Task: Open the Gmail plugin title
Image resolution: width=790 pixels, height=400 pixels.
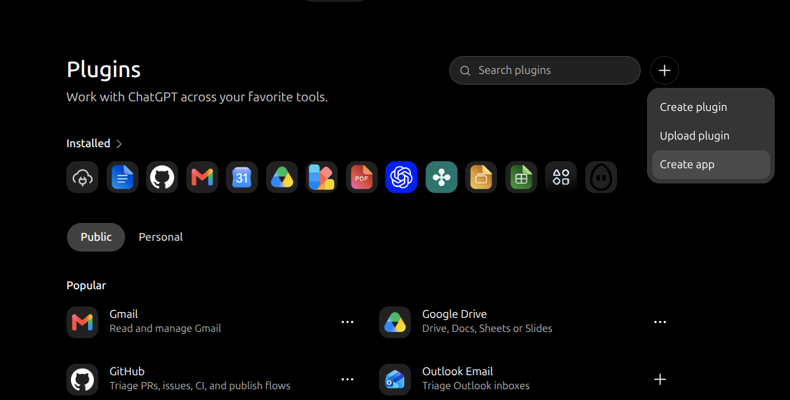Action: pyautogui.click(x=124, y=314)
